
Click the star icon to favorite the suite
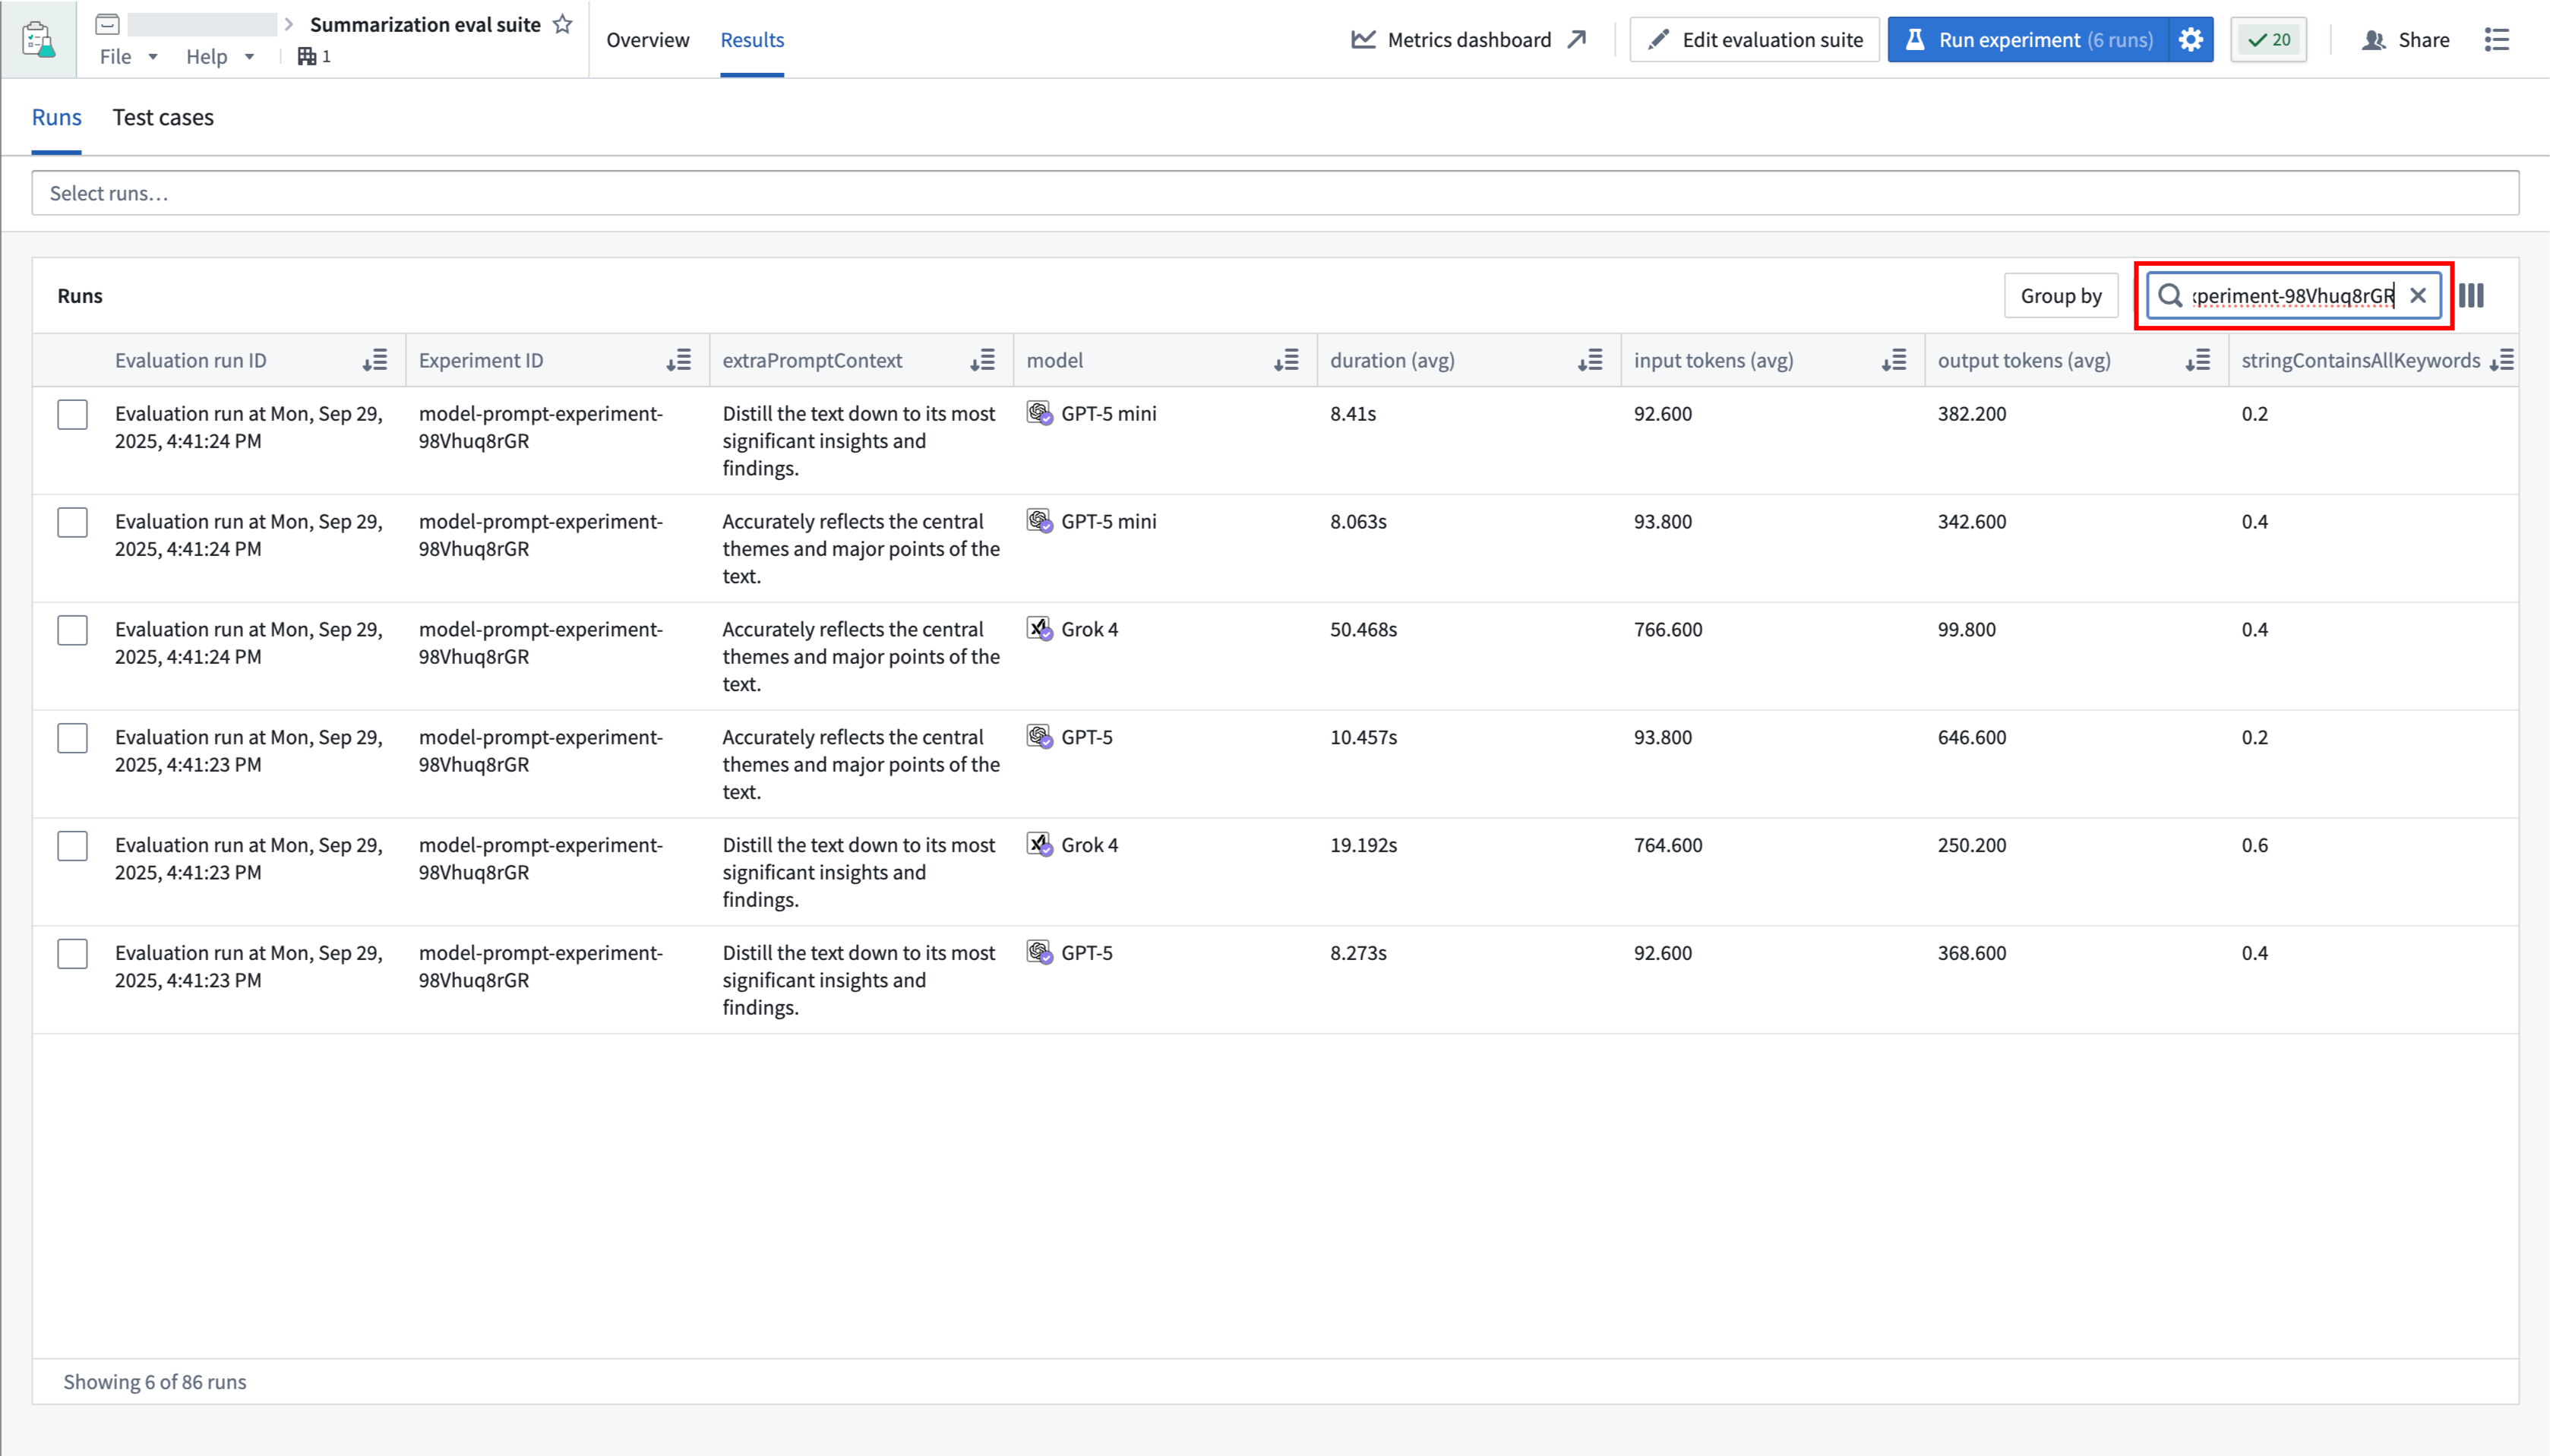[x=563, y=24]
